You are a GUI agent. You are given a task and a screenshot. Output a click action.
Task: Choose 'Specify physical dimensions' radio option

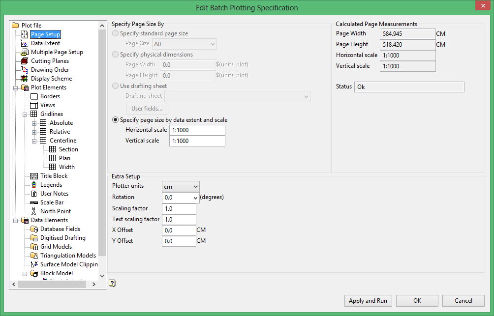(116, 55)
